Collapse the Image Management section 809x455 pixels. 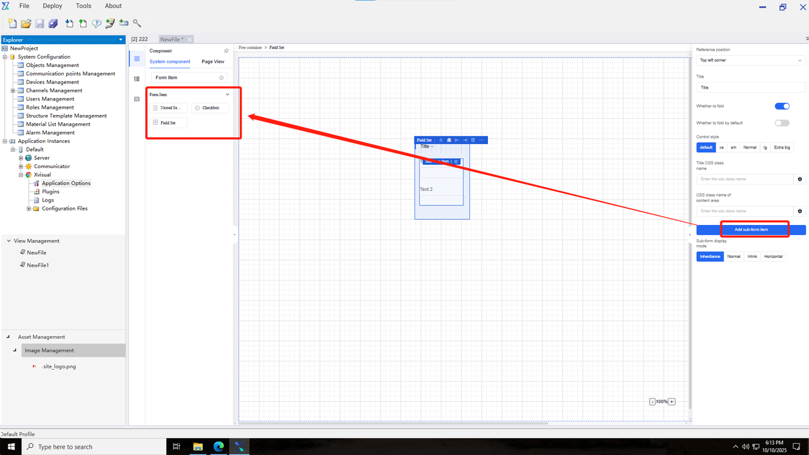point(15,350)
